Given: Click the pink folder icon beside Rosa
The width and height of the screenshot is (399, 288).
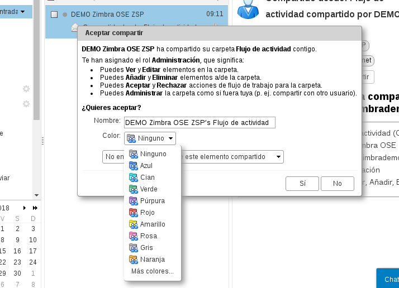Looking at the screenshot, I should coord(134,236).
